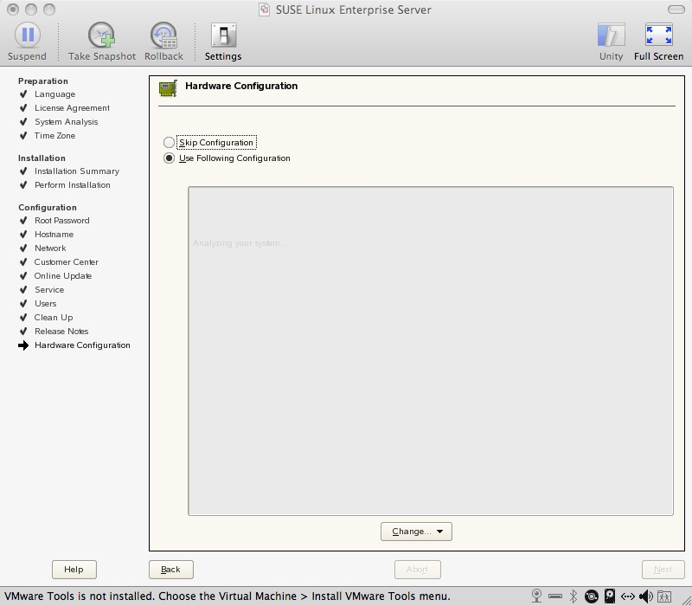
Task: Click Time Zone step in sidebar
Action: pyautogui.click(x=54, y=136)
